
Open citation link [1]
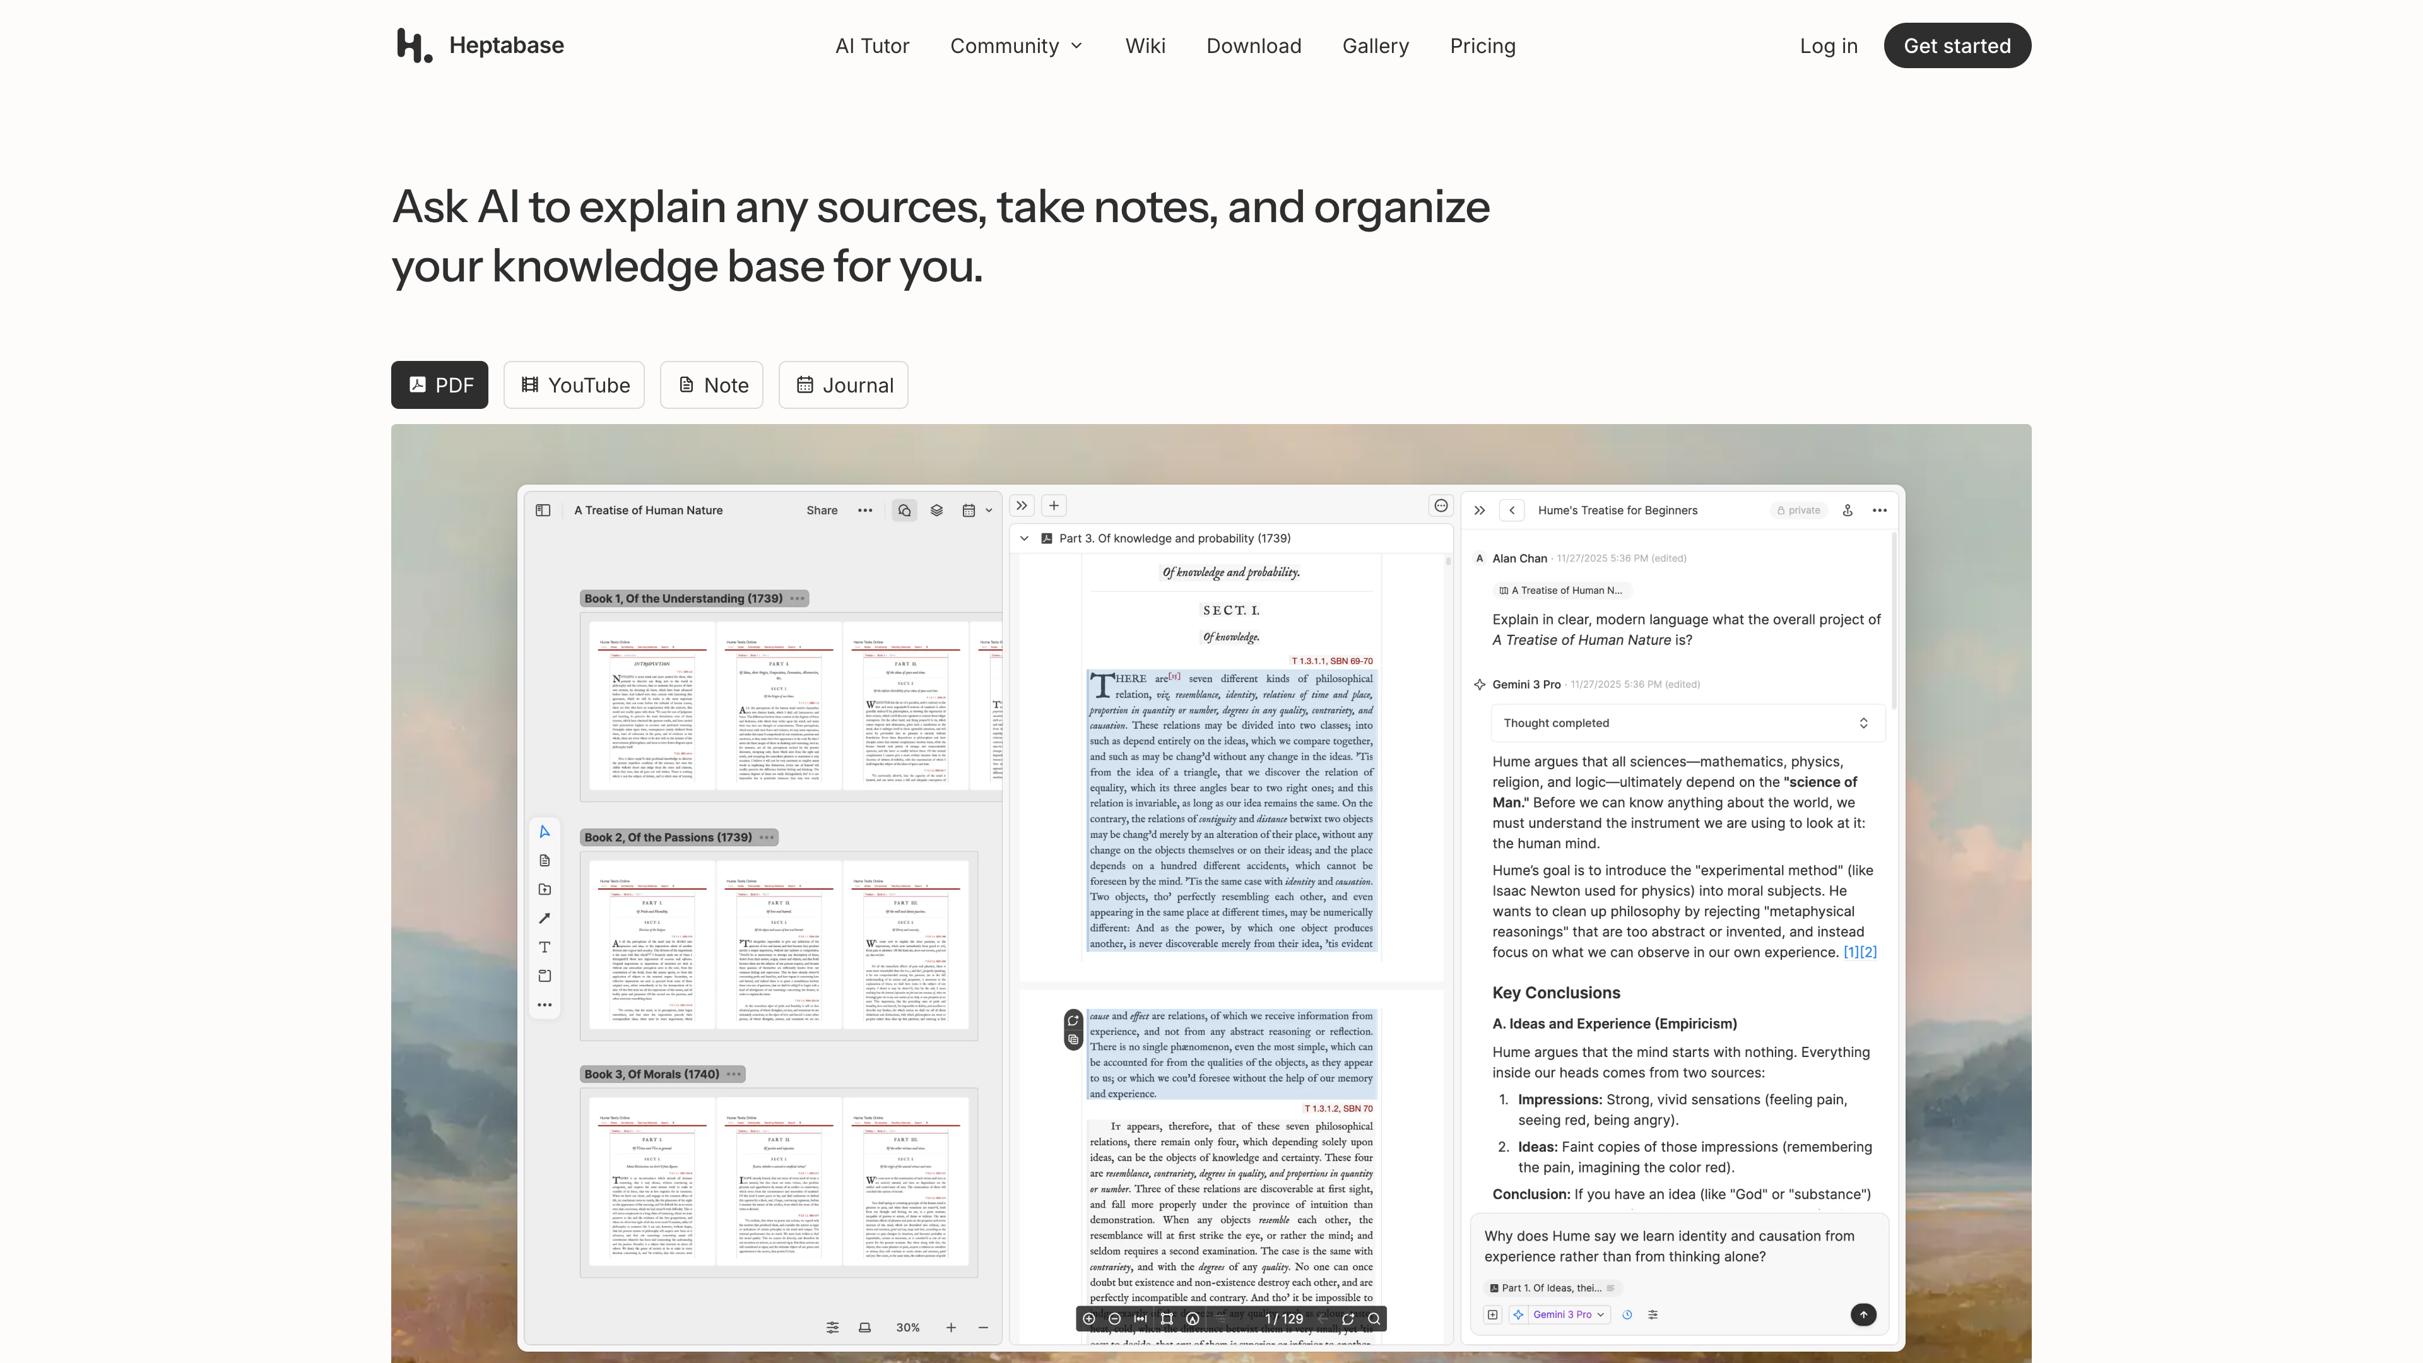(x=1851, y=952)
